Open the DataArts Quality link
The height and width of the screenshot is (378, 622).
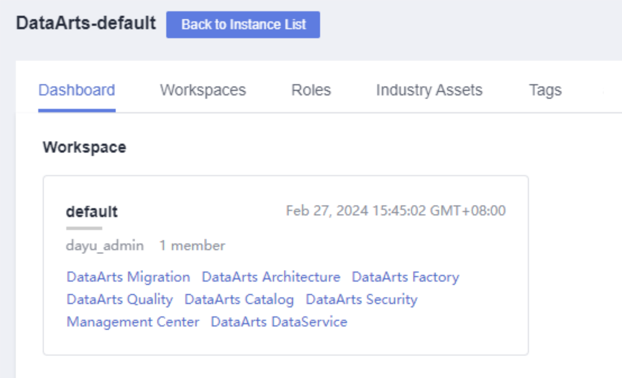pyautogui.click(x=120, y=299)
